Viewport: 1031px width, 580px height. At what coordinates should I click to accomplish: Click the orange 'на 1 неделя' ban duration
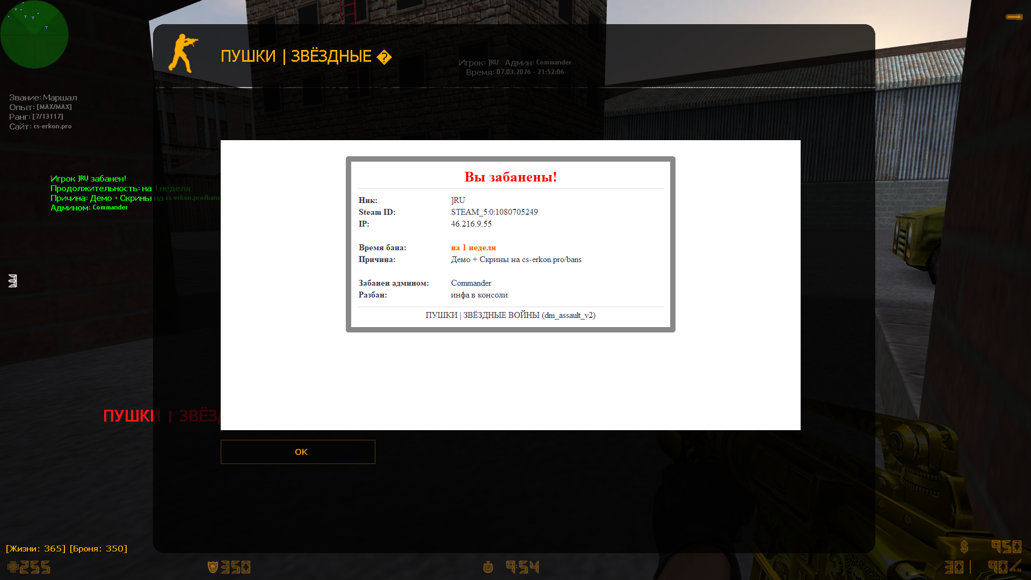coord(473,248)
